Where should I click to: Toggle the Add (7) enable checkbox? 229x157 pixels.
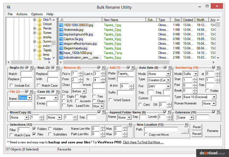(128, 68)
